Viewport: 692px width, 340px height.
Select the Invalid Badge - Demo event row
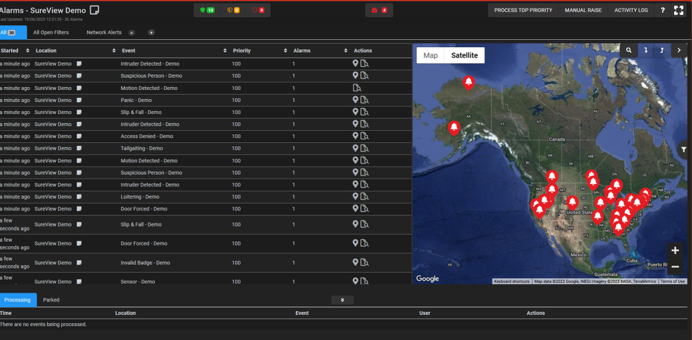206,263
